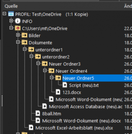
Task: Click the Bilder folder arrow icon
Action: [x=24, y=35]
